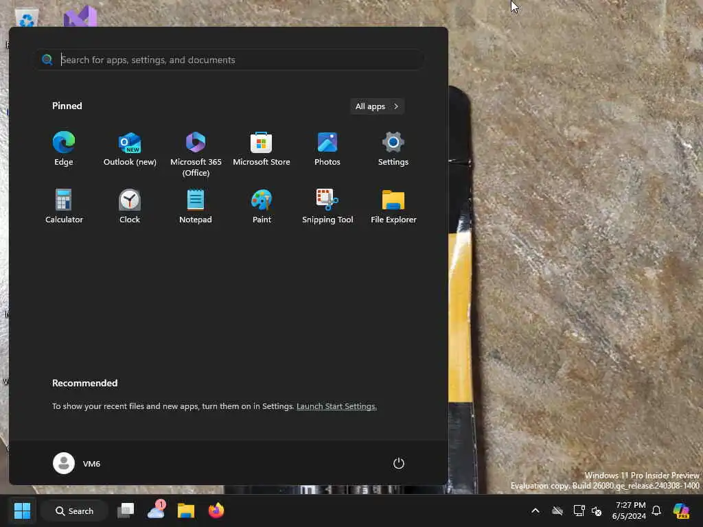The height and width of the screenshot is (527, 703).
Task: Click the power button icon
Action: click(399, 463)
